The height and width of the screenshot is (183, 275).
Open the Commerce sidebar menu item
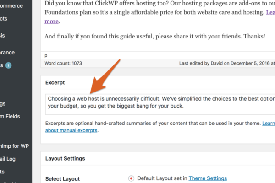pos(11,6)
